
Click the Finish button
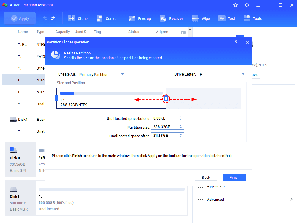[x=235, y=177]
